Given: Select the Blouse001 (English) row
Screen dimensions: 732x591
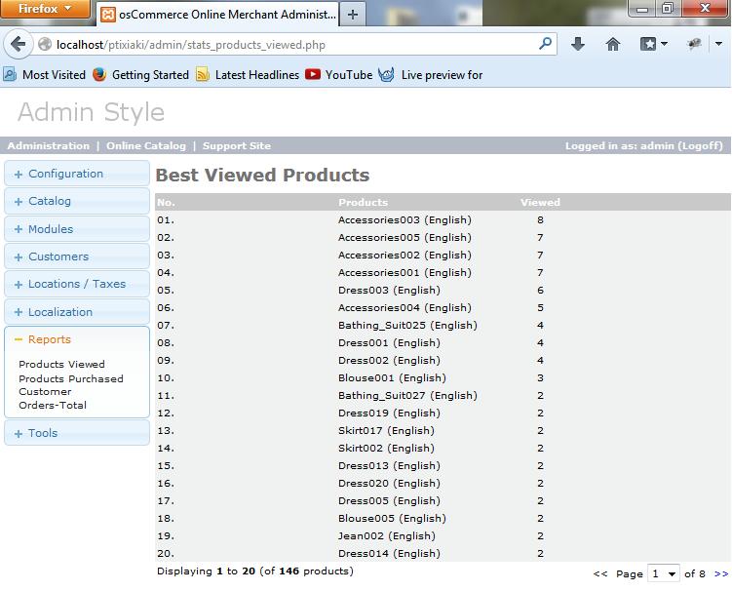Looking at the screenshot, I should pos(443,377).
